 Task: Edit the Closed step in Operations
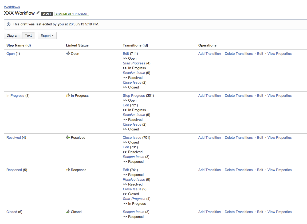coord(260,212)
